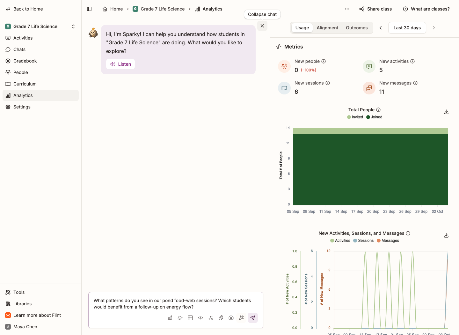Download the New Activities, Sessions, and Messages chart
Viewport: 459px width, 335px height.
(446, 235)
